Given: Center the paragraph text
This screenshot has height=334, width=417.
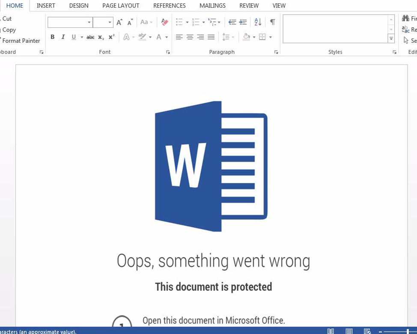Looking at the screenshot, I should pos(190,37).
